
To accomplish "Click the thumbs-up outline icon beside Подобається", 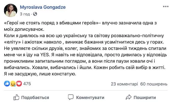I will 16,97.
